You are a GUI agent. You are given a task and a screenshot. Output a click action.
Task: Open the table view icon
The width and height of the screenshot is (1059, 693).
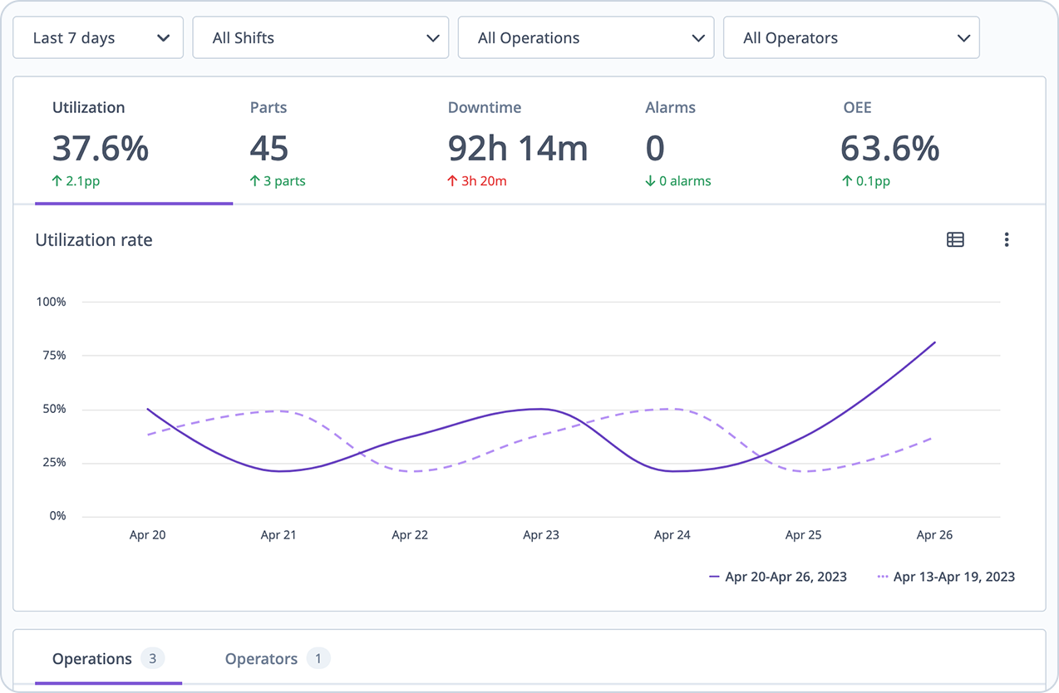(955, 239)
